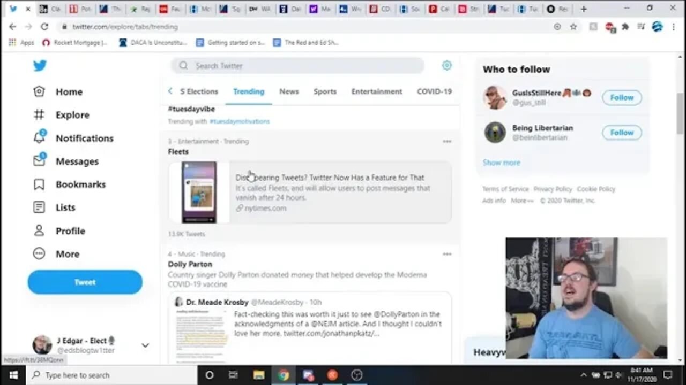686x385 pixels.
Task: Click the twitter.com address bar
Action: [305, 26]
